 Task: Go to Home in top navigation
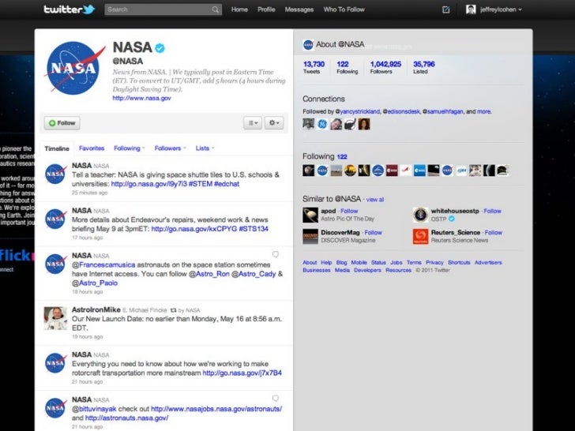[239, 9]
